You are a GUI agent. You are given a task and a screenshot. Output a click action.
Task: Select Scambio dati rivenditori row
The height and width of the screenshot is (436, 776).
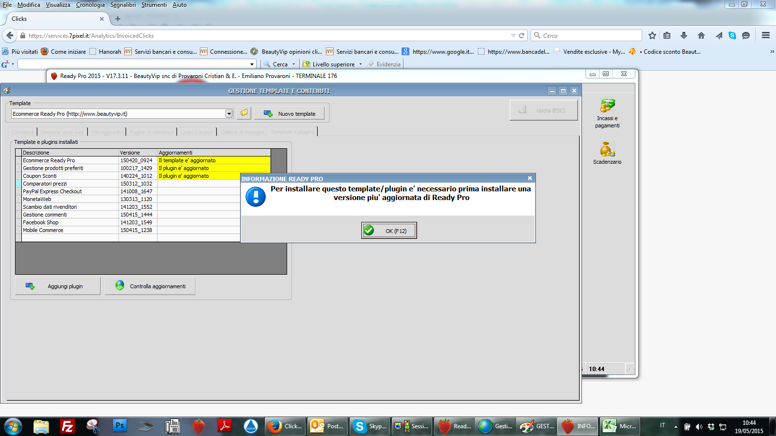pos(129,207)
